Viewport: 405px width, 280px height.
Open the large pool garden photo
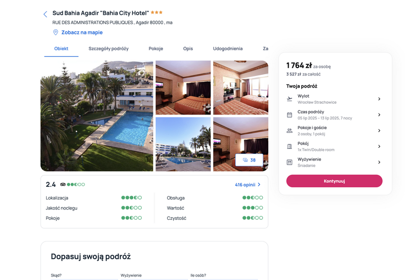click(x=97, y=116)
